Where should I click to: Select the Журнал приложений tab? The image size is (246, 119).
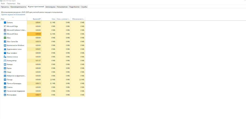pyautogui.click(x=36, y=7)
